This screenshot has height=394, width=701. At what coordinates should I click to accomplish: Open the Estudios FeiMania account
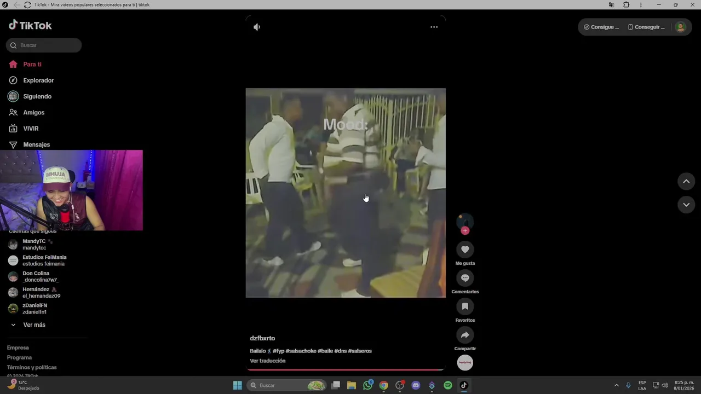click(x=37, y=260)
